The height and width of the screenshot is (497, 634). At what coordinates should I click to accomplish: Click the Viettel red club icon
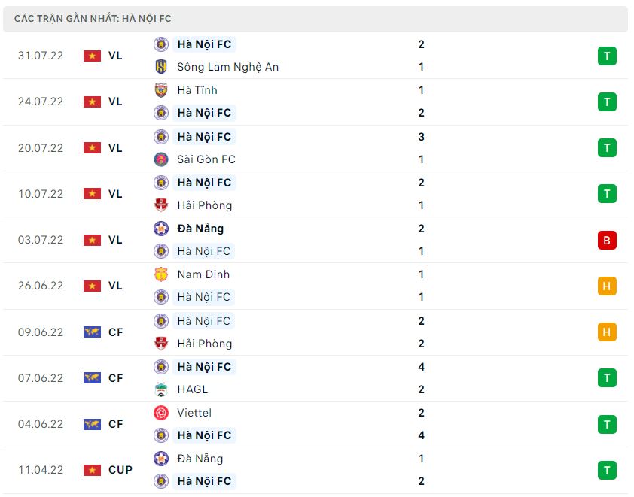[161, 413]
